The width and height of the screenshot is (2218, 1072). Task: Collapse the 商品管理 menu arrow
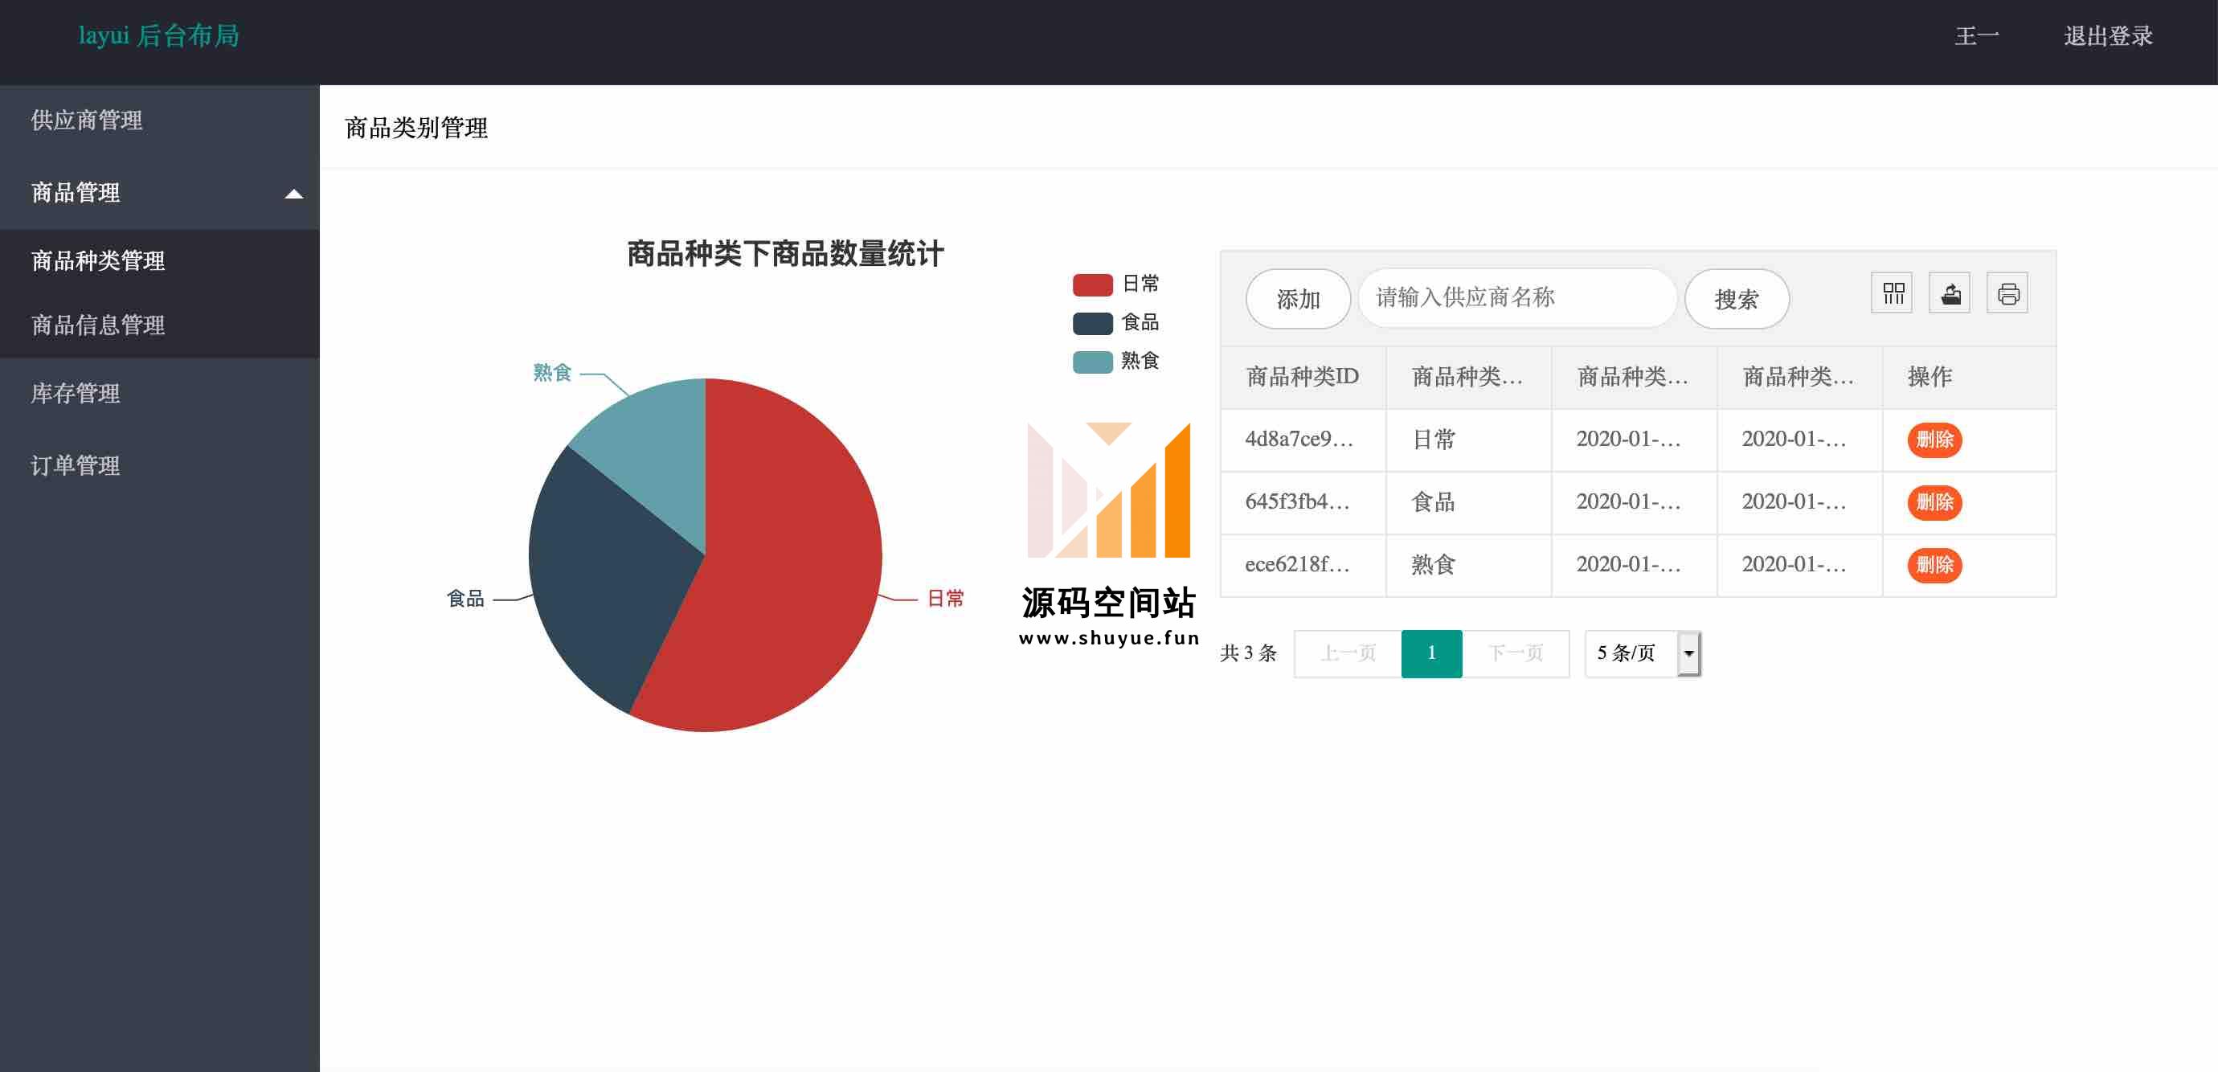tap(293, 194)
